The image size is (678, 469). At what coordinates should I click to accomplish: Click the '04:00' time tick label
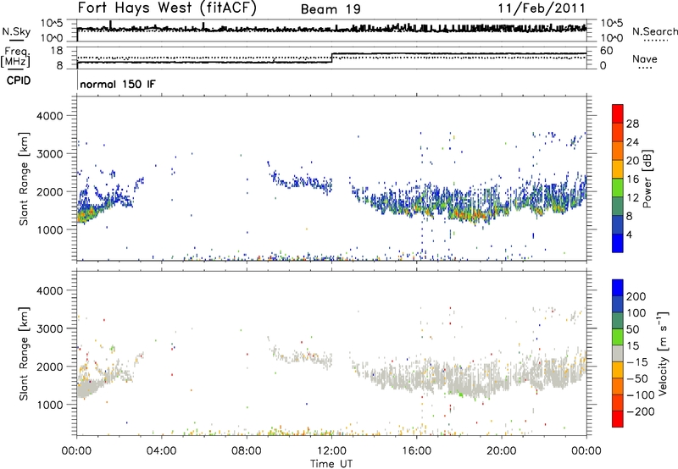coord(162,451)
